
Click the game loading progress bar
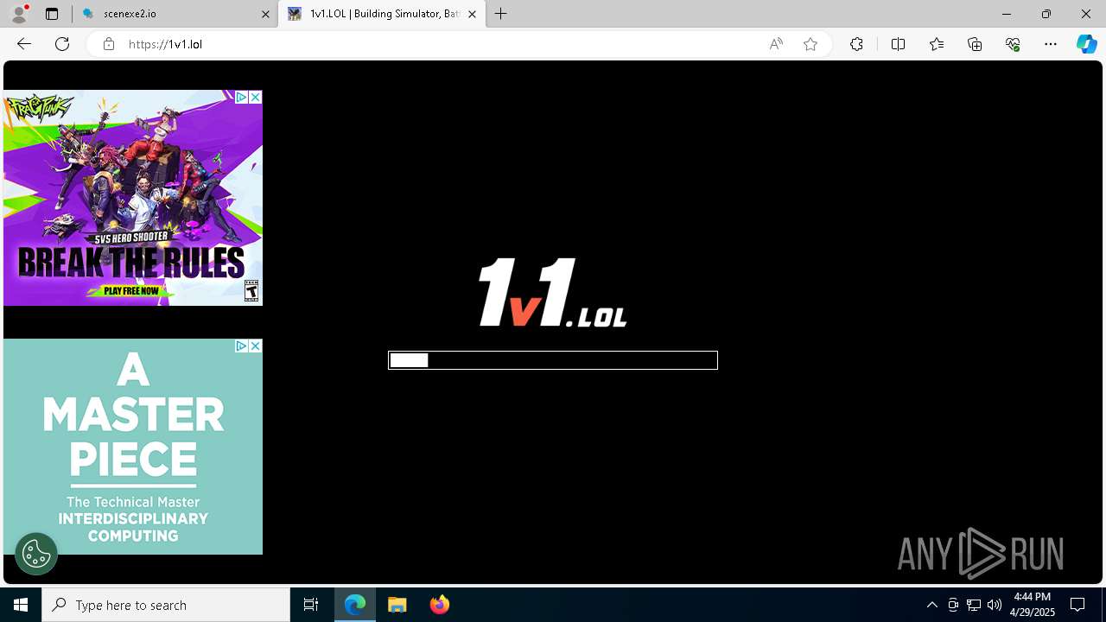tap(553, 360)
